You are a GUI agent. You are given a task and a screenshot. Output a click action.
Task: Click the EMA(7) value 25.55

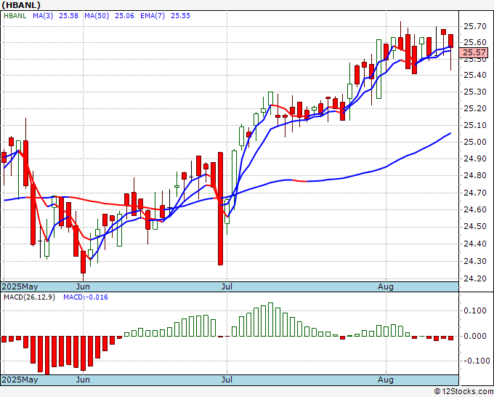tap(180, 16)
